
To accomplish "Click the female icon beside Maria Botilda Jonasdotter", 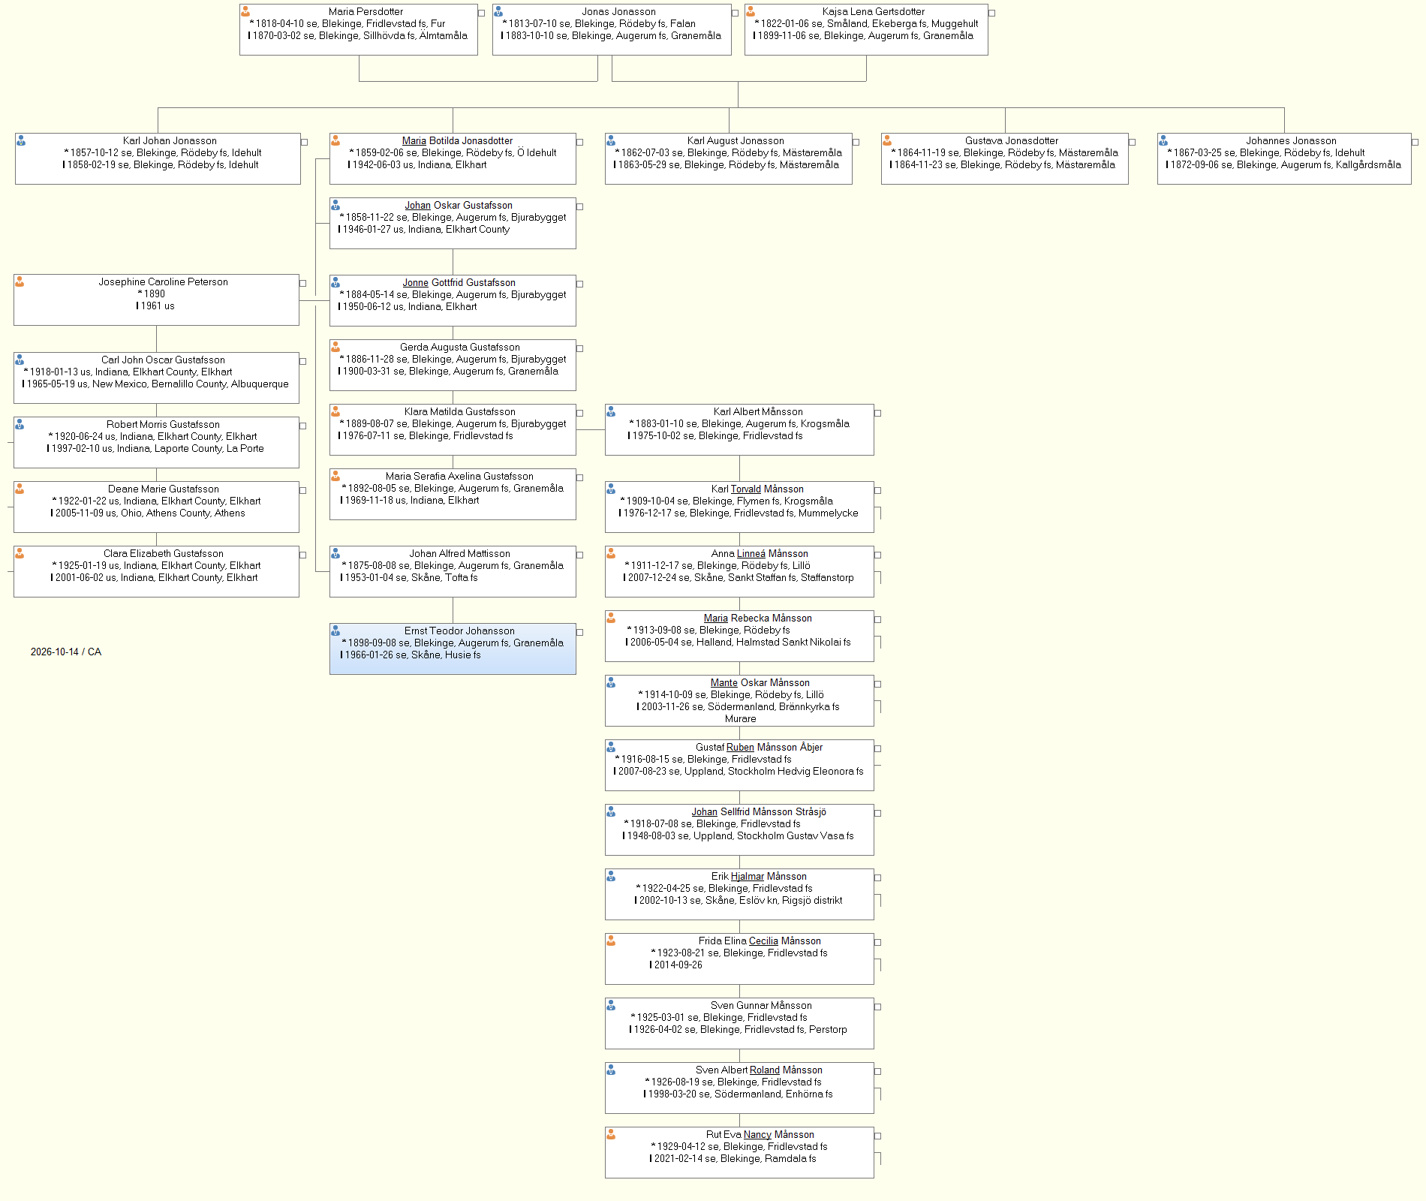I will 335,140.
